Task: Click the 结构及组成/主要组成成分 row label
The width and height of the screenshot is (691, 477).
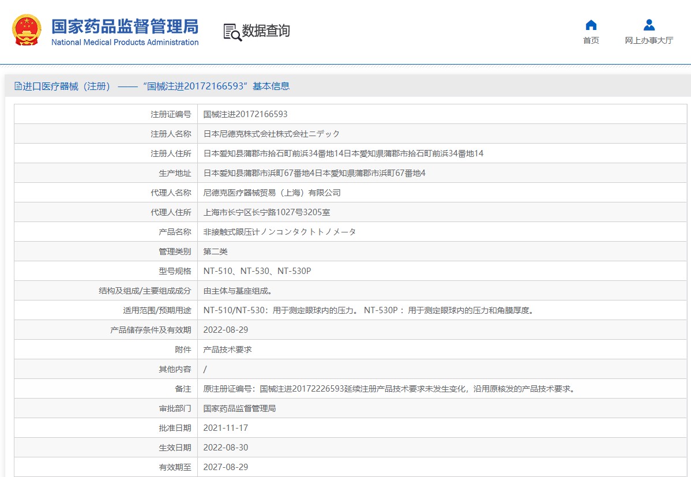Action: click(x=145, y=291)
